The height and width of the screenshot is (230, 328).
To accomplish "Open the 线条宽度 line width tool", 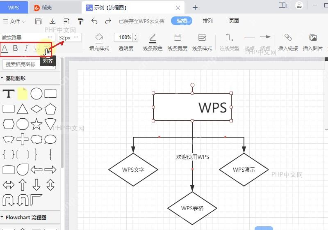I will point(177,42).
